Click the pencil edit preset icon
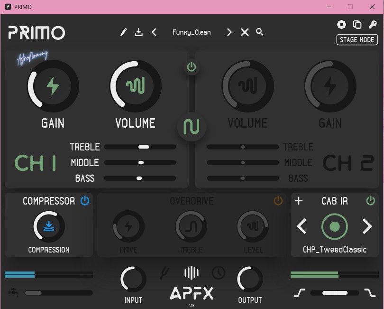Screen dimensions: 384x309 [123, 32]
